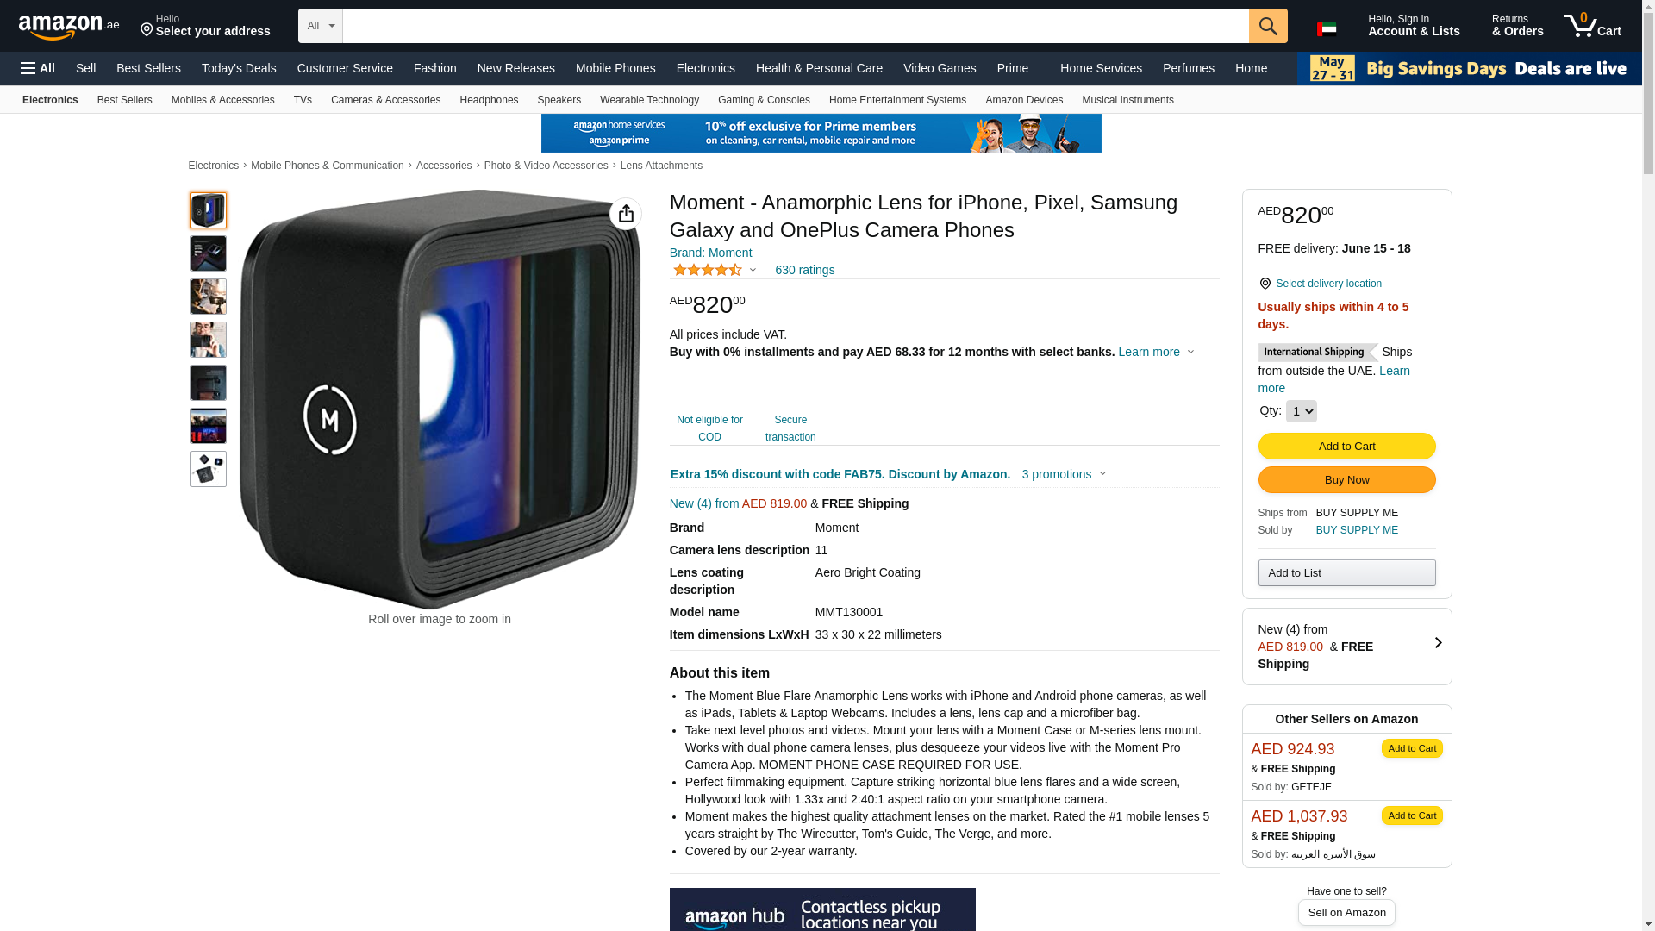Click the search magnifier button
Viewport: 1655px width, 931px height.
[x=1268, y=26]
